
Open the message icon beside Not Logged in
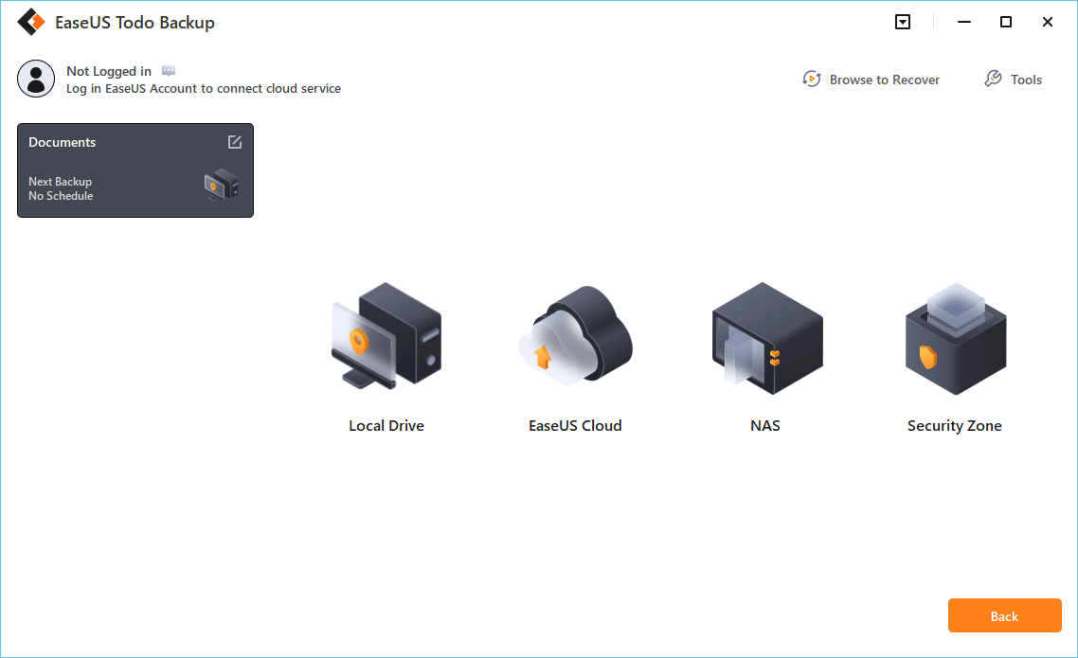[169, 71]
